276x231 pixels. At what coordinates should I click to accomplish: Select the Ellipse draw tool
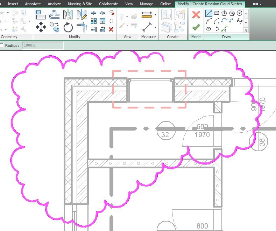(208, 29)
